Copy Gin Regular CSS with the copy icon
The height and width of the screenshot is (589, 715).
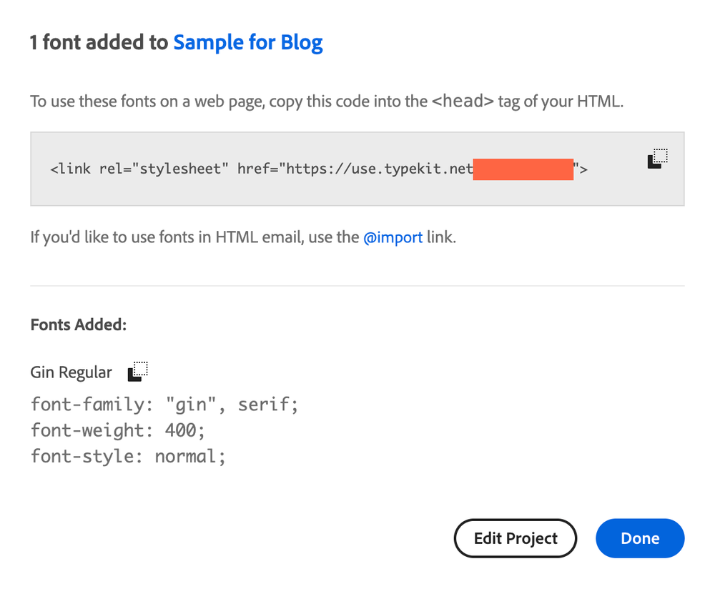(137, 371)
